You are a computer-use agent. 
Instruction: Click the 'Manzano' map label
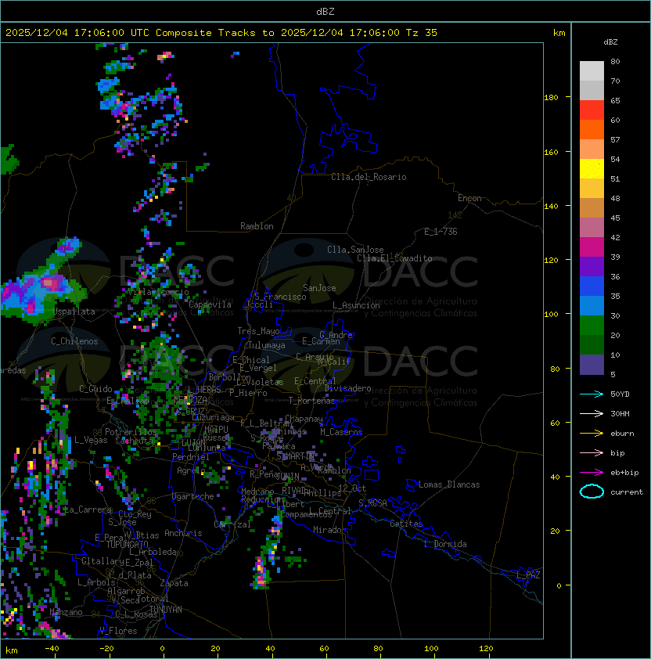tap(66, 612)
